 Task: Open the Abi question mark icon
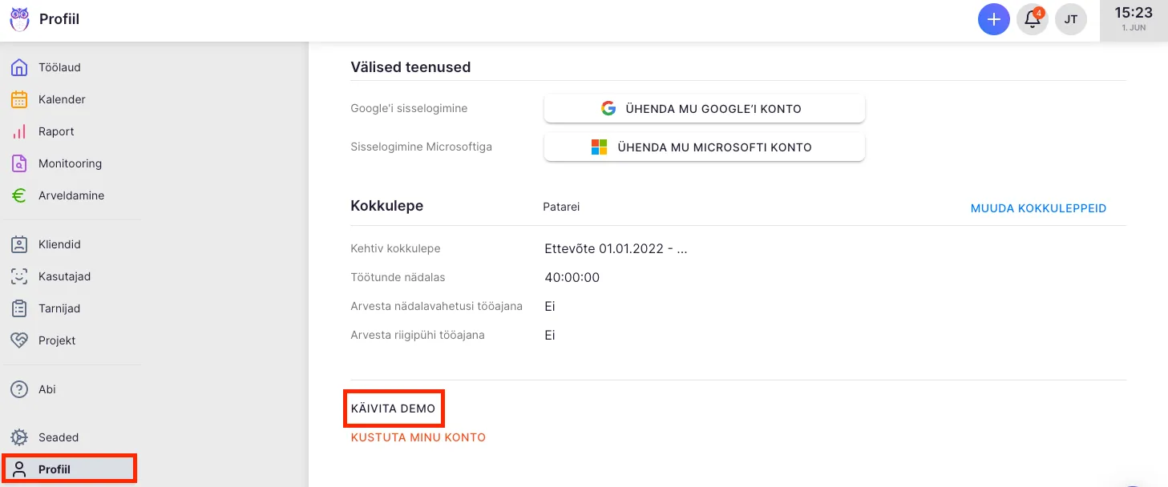coord(19,389)
